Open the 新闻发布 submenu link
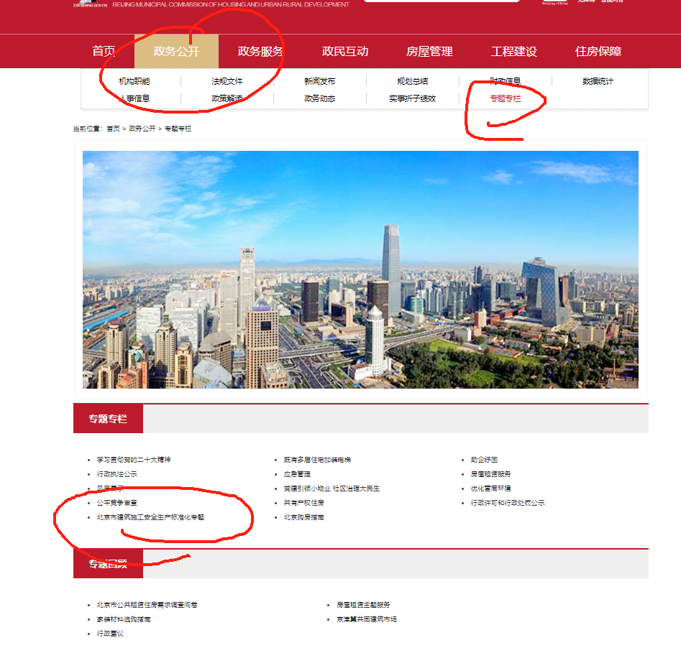681x653 pixels. pyautogui.click(x=320, y=81)
